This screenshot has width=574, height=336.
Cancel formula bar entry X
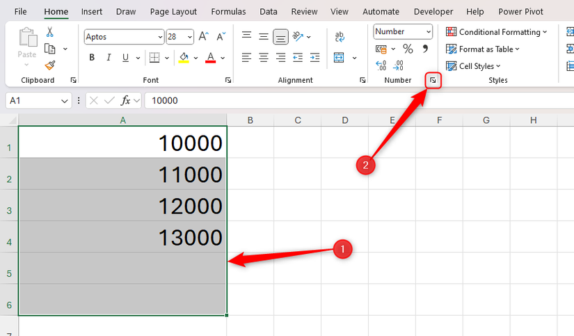point(94,100)
